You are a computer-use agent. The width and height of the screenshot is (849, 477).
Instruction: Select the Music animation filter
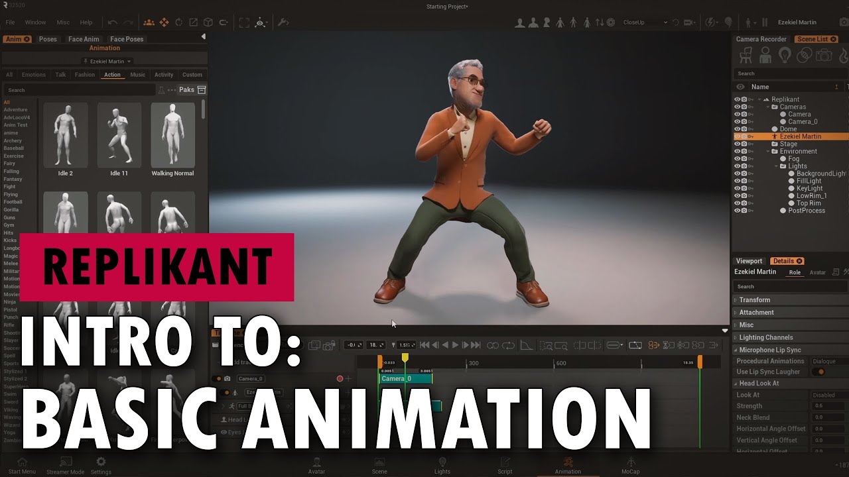coord(137,75)
